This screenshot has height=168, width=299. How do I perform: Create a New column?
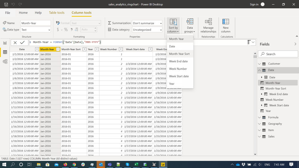point(226,26)
